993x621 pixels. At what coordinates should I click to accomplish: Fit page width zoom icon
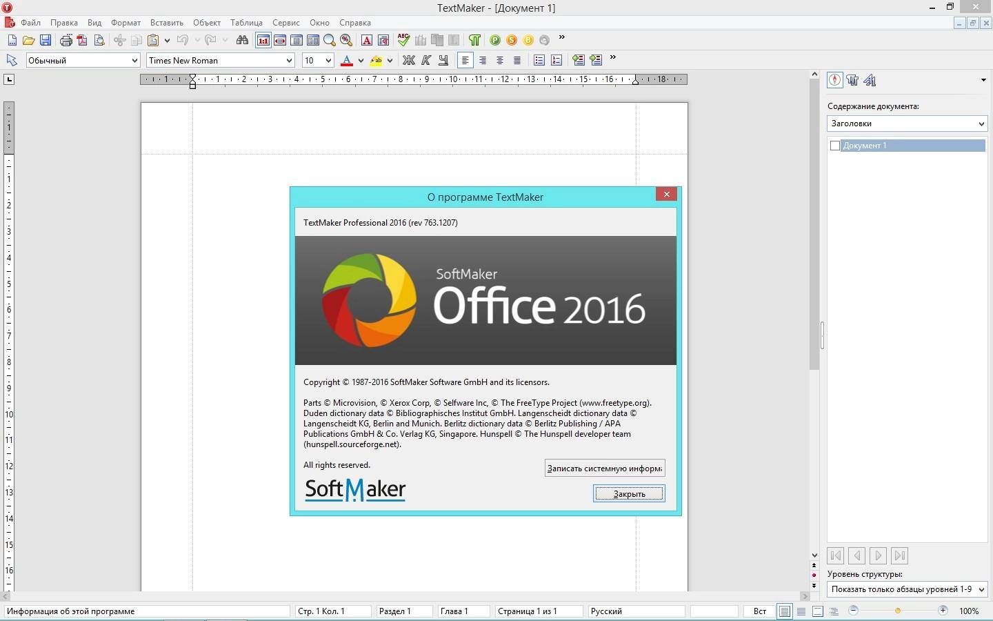tap(280, 40)
